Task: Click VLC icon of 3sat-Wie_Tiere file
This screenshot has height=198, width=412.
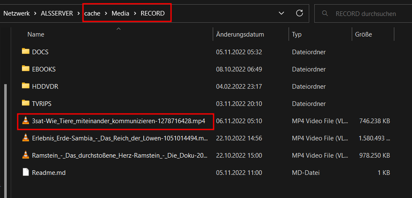Action: [x=26, y=121]
